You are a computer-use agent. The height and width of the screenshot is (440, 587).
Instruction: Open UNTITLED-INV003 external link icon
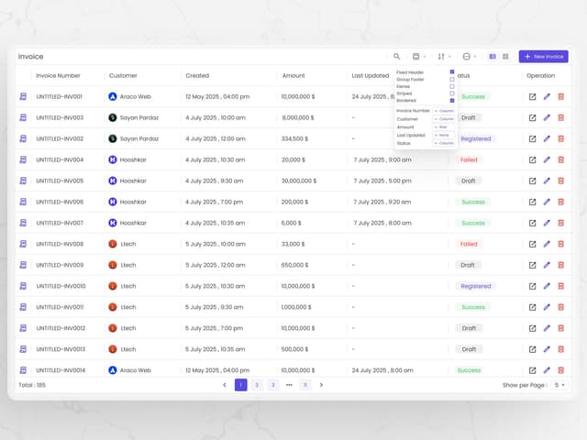(x=532, y=118)
